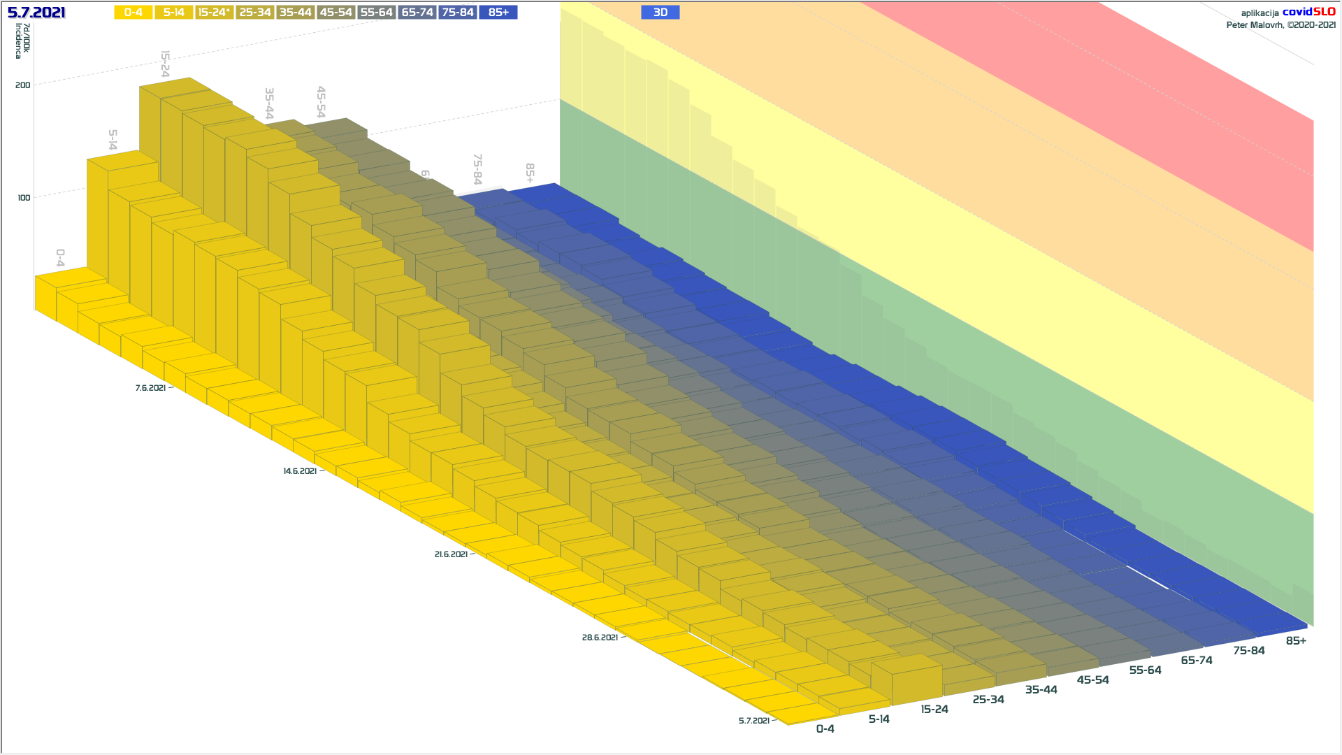Toggle the 65-74 legend button
1342x755 pixels.
(x=417, y=13)
